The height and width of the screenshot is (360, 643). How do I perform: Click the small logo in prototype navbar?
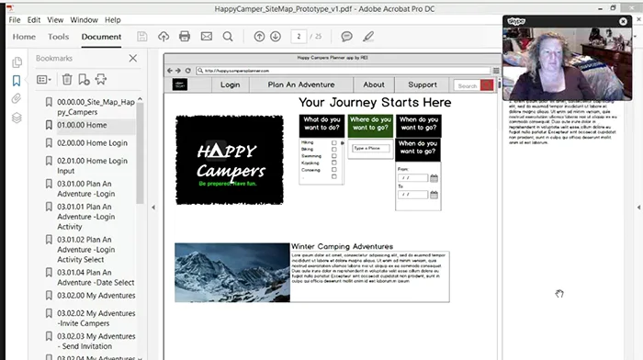coord(180,84)
